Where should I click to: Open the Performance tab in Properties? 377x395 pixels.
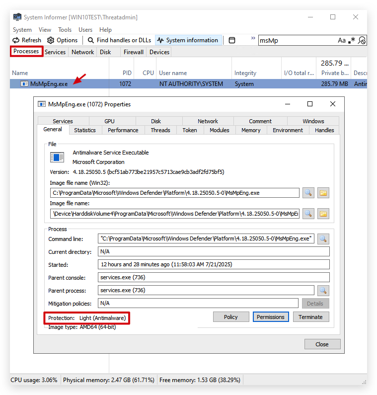tap(123, 130)
